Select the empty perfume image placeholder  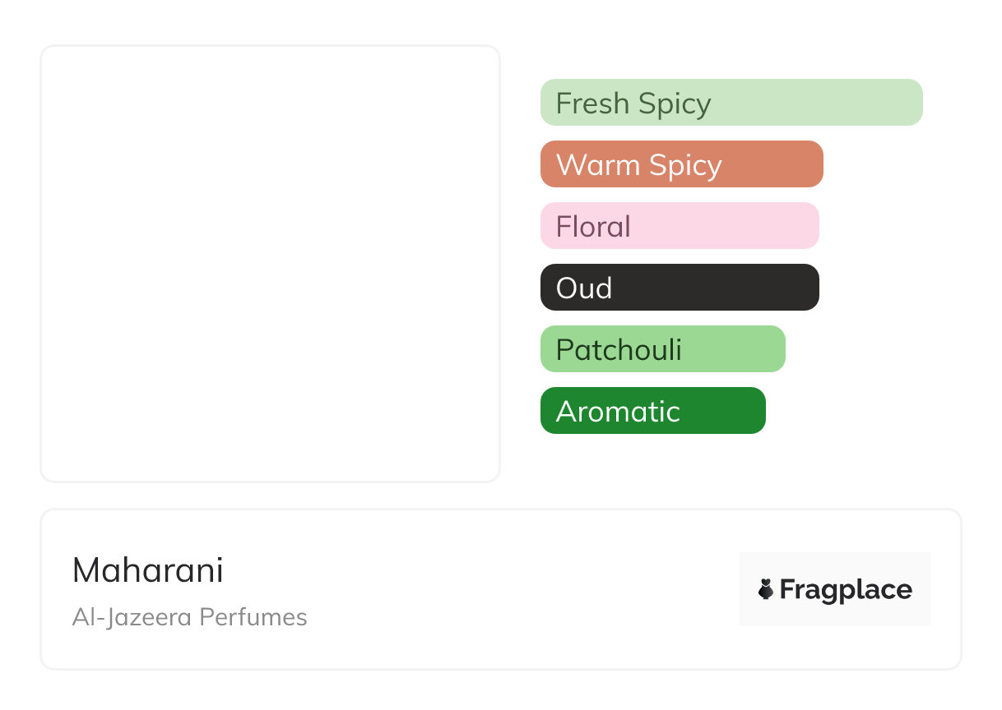pyautogui.click(x=270, y=263)
